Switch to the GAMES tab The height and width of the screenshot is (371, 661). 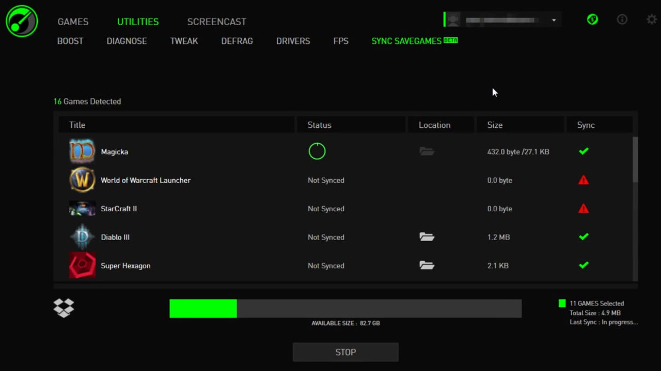click(x=73, y=22)
